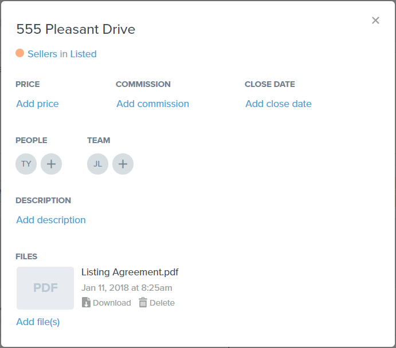Click Add commission

click(x=153, y=104)
